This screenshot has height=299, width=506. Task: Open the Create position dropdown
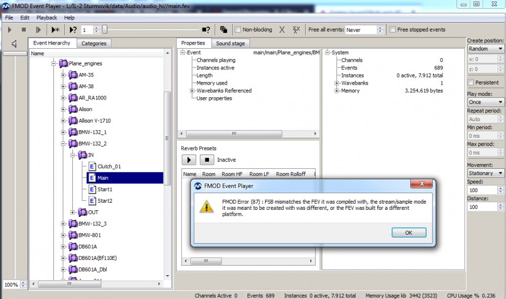(485, 49)
